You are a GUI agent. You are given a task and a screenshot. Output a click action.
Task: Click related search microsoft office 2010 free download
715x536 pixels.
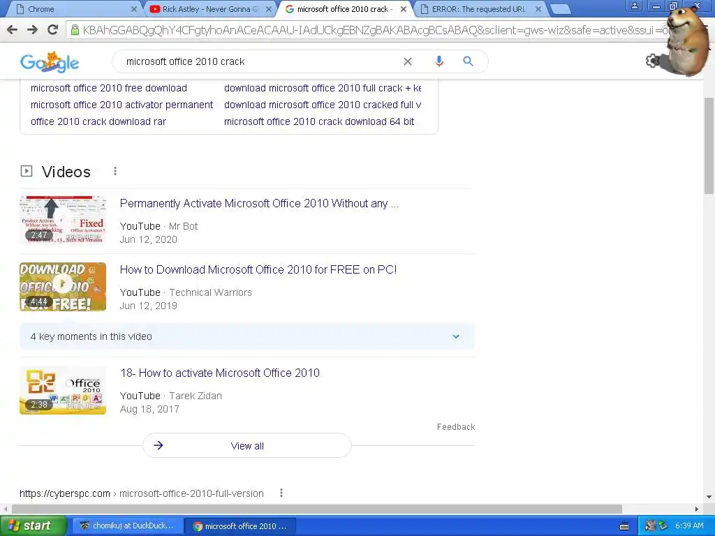click(x=108, y=88)
